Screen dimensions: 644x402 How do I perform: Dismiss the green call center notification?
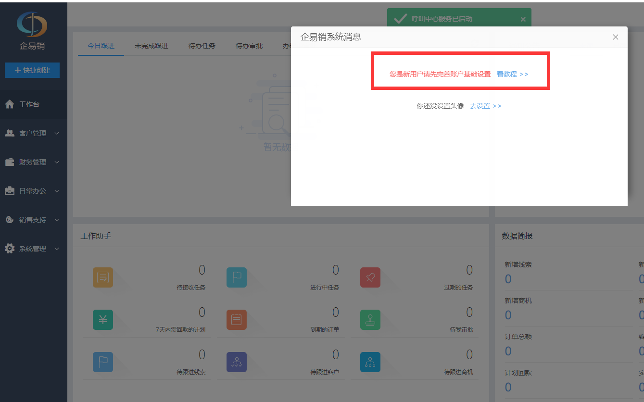click(x=523, y=19)
